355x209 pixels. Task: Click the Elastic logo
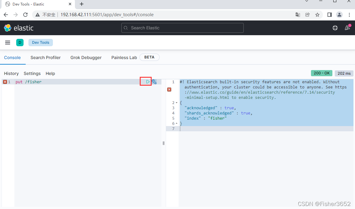pyautogui.click(x=19, y=28)
